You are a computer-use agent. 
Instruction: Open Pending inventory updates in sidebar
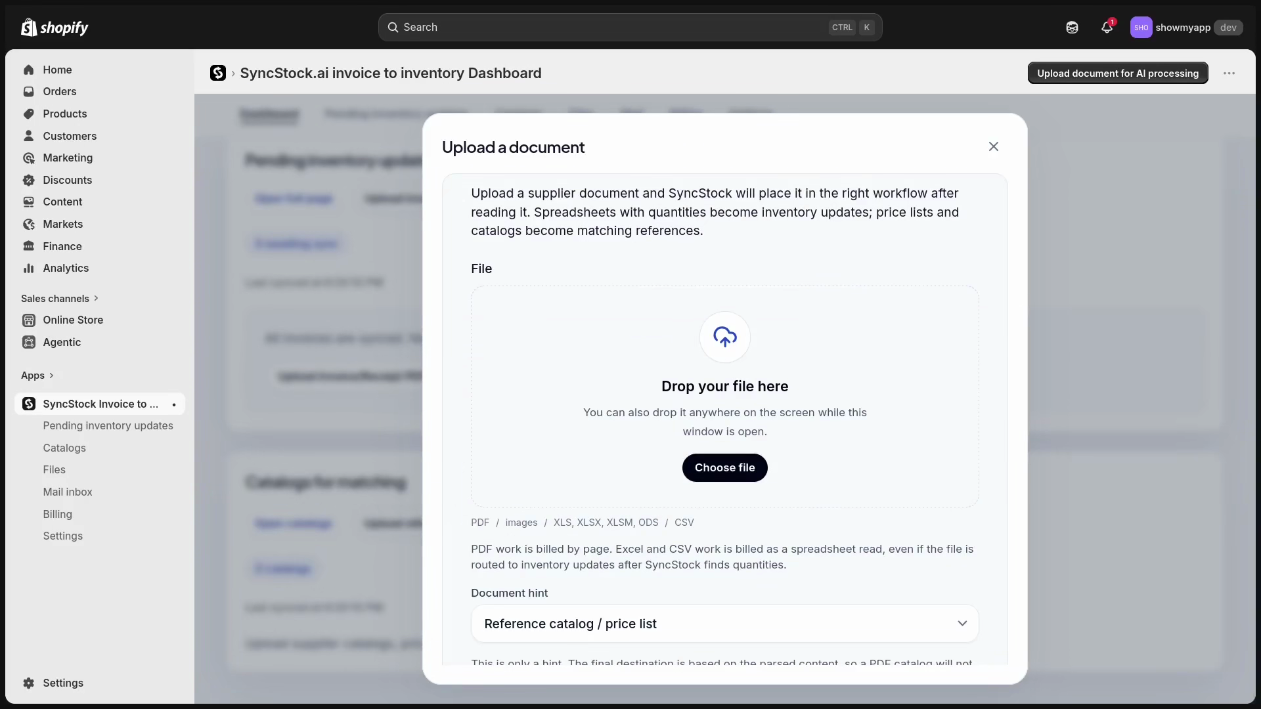[108, 425]
